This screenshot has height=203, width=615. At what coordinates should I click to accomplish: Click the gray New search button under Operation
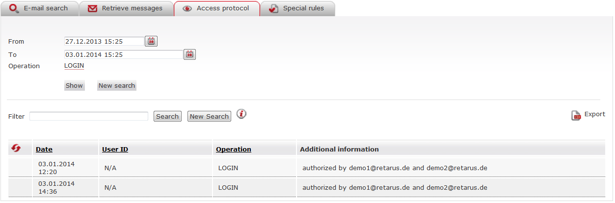click(x=116, y=85)
